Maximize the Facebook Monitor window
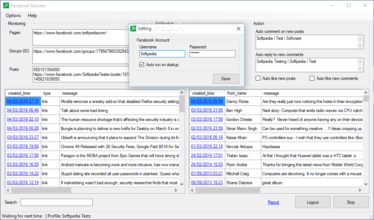The height and width of the screenshot is (220, 374). (349, 5)
